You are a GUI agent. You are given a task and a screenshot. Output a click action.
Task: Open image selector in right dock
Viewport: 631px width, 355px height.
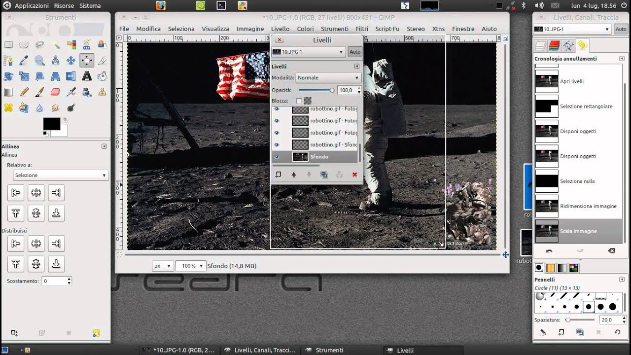pos(573,29)
